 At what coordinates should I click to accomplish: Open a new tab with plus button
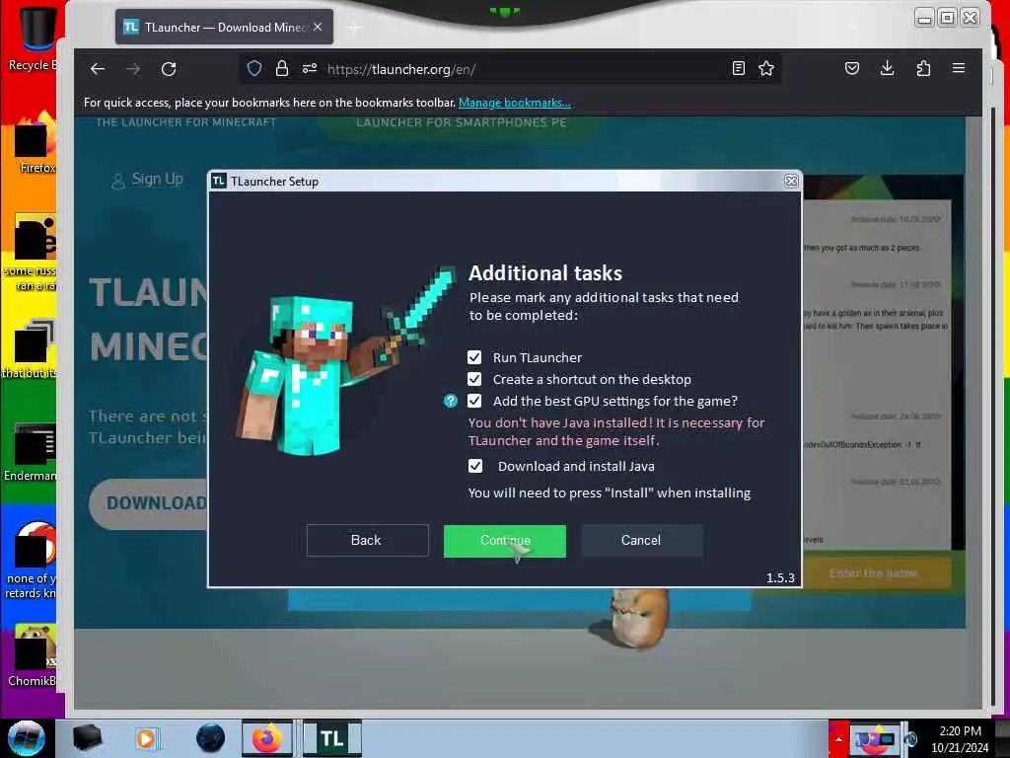[x=354, y=27]
